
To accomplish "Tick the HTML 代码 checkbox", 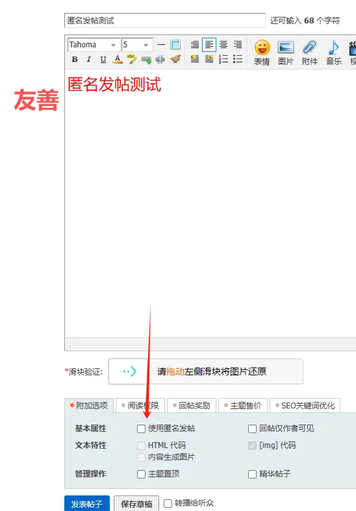I will point(141,445).
